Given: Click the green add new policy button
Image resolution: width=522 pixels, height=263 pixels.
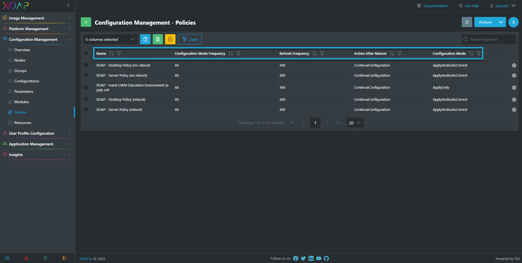Looking at the screenshot, I should [x=86, y=22].
